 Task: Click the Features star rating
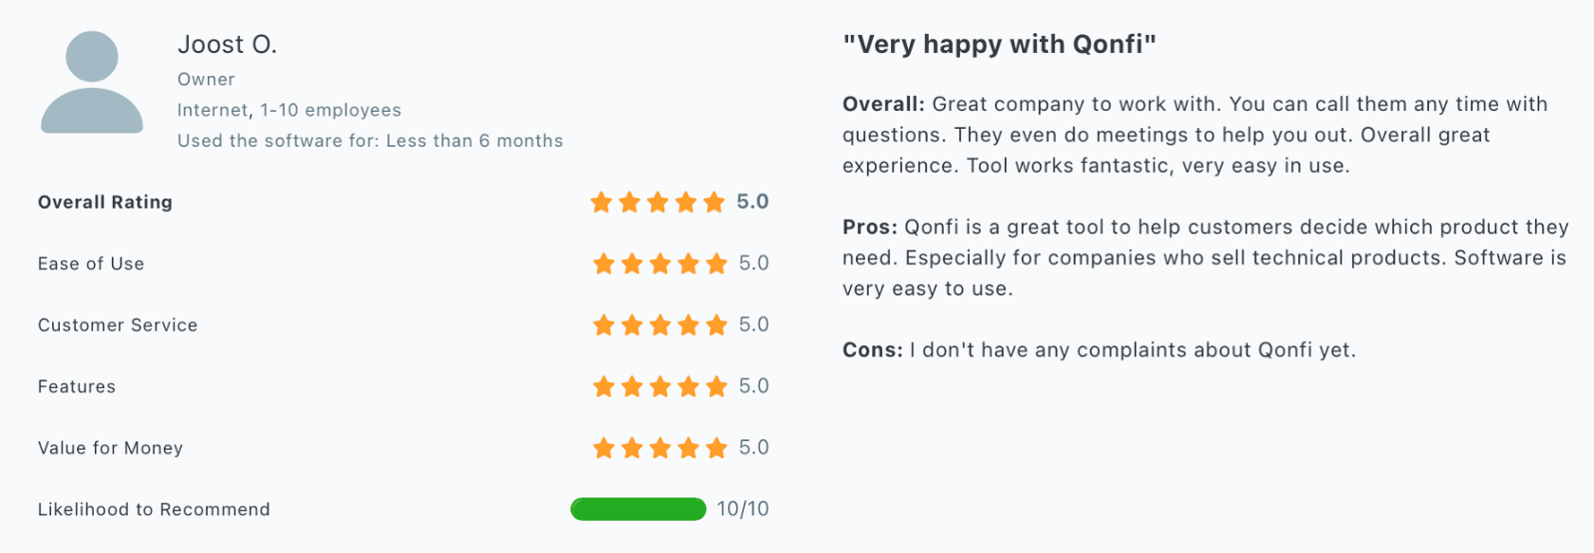pos(659,386)
